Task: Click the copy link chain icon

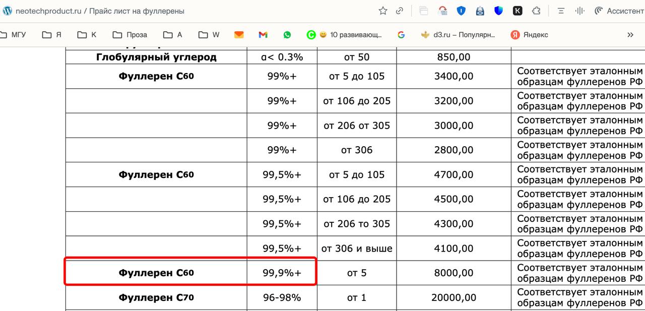Action: 400,11
